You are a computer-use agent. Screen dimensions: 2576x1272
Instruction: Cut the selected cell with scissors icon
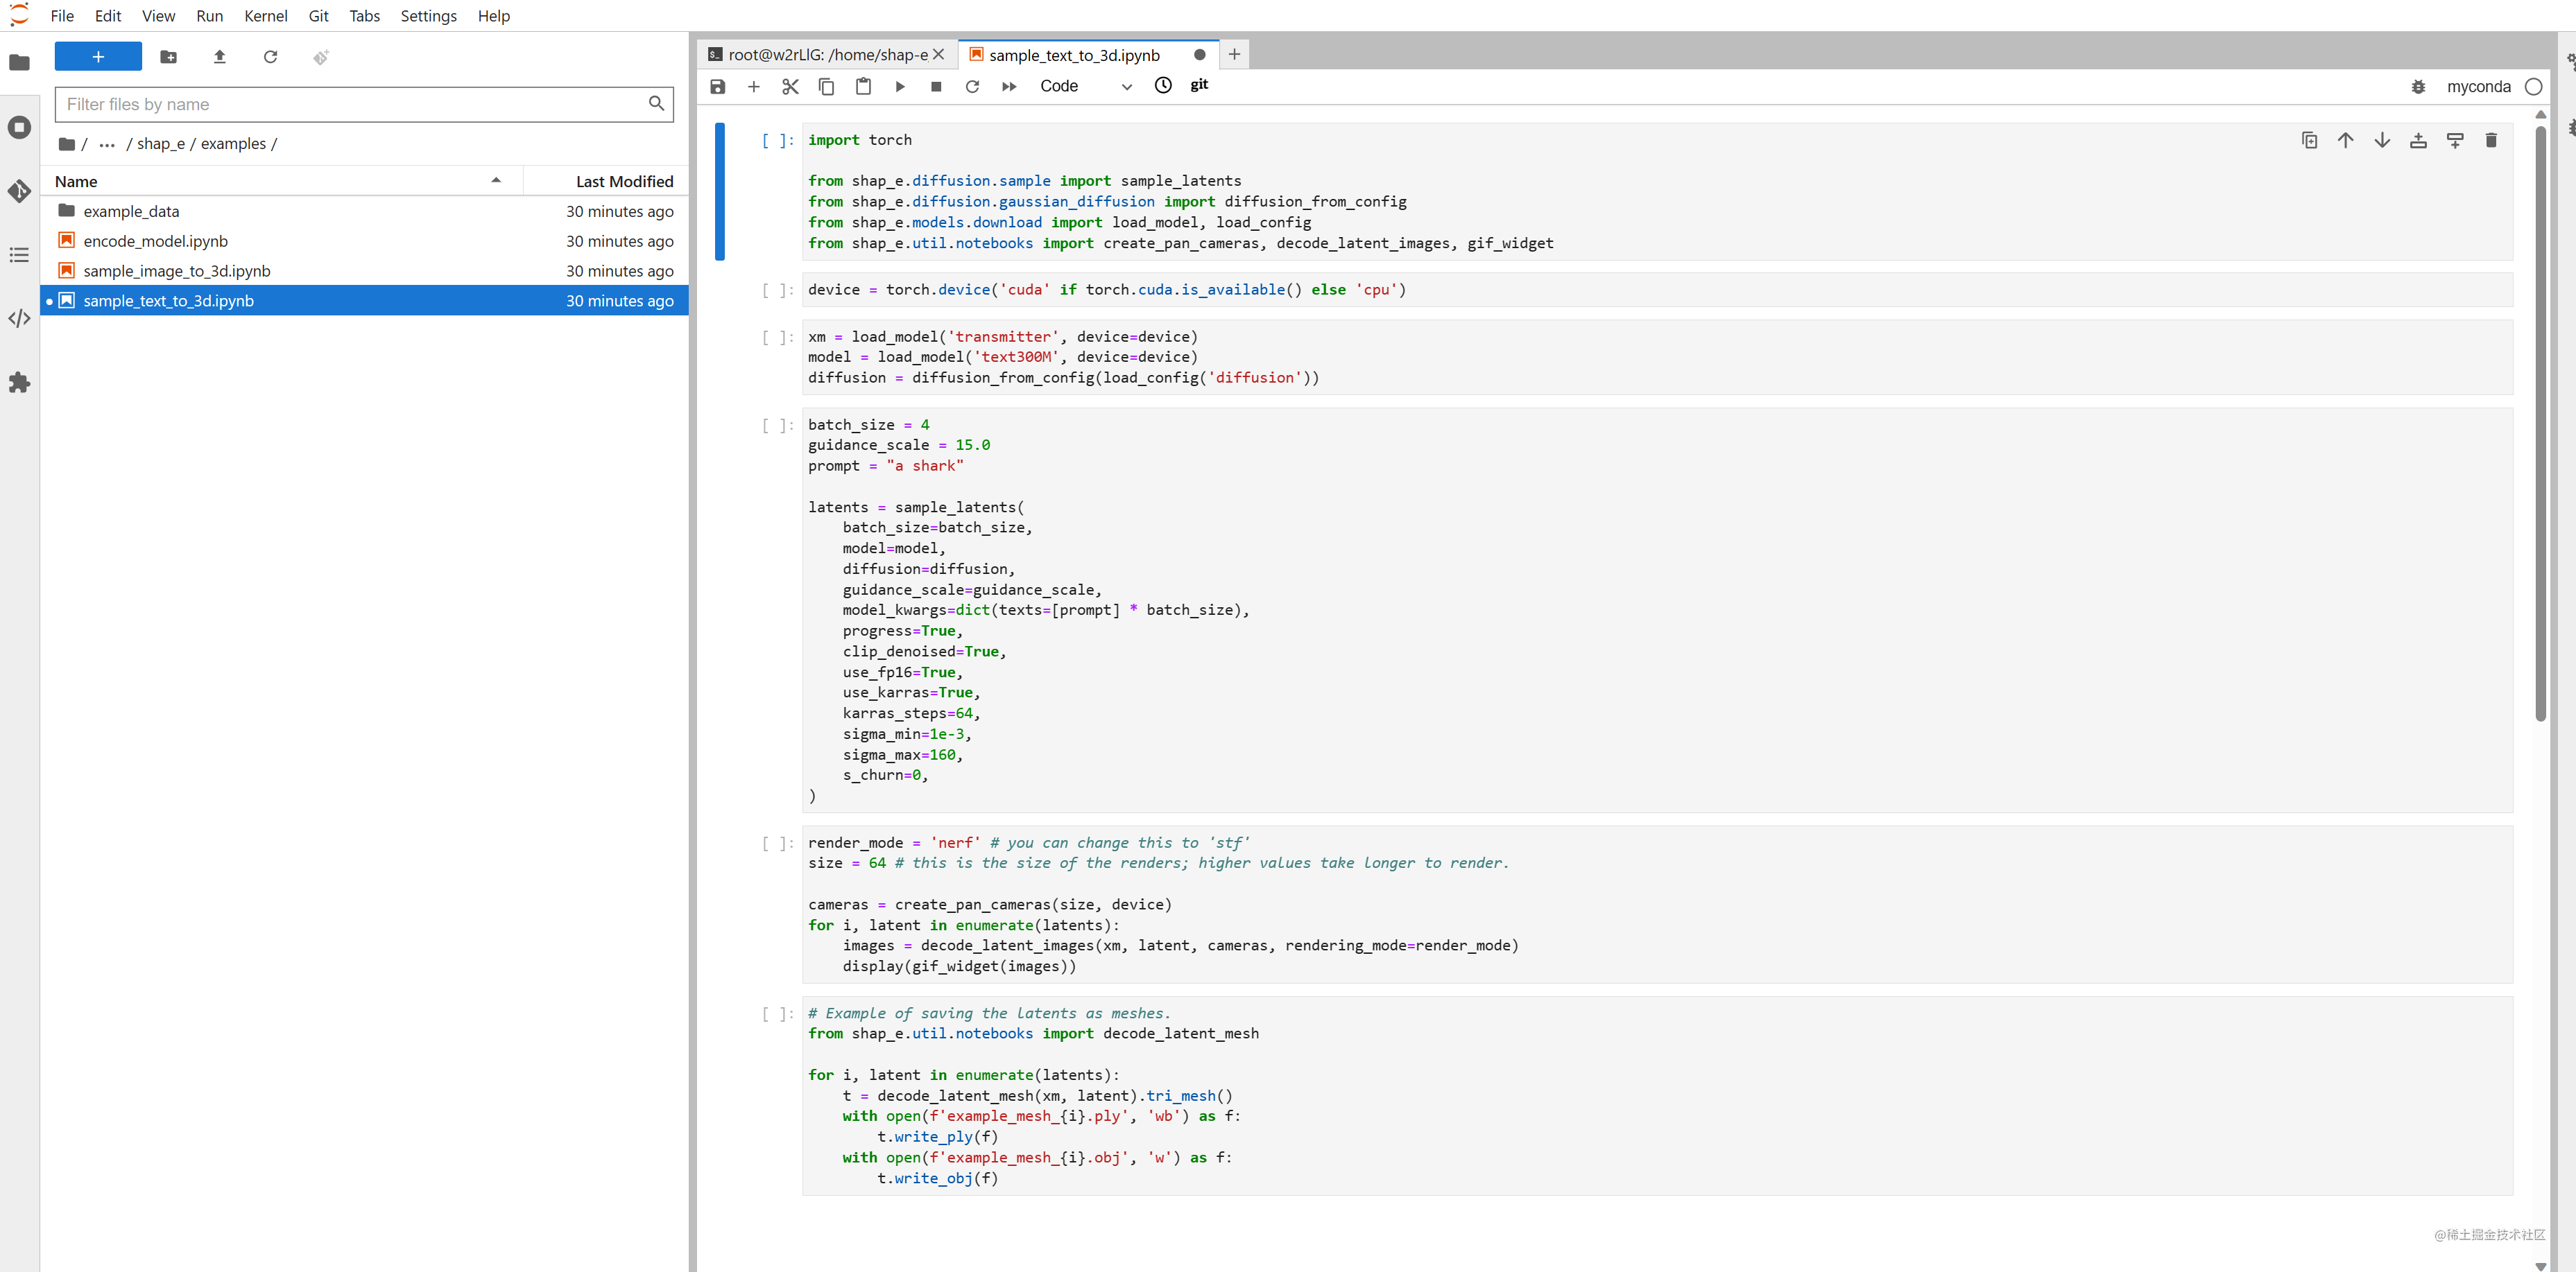pos(790,87)
